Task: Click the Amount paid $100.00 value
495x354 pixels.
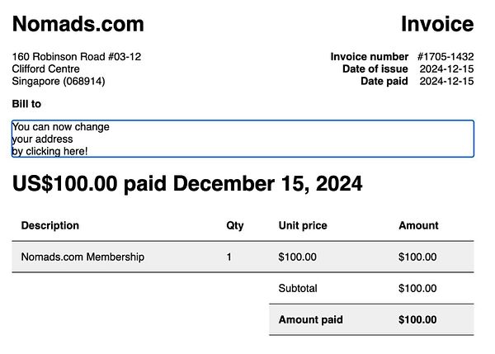Action: pos(417,319)
